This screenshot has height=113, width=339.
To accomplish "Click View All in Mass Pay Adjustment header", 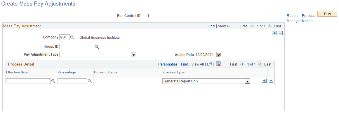I will pos(224,26).
